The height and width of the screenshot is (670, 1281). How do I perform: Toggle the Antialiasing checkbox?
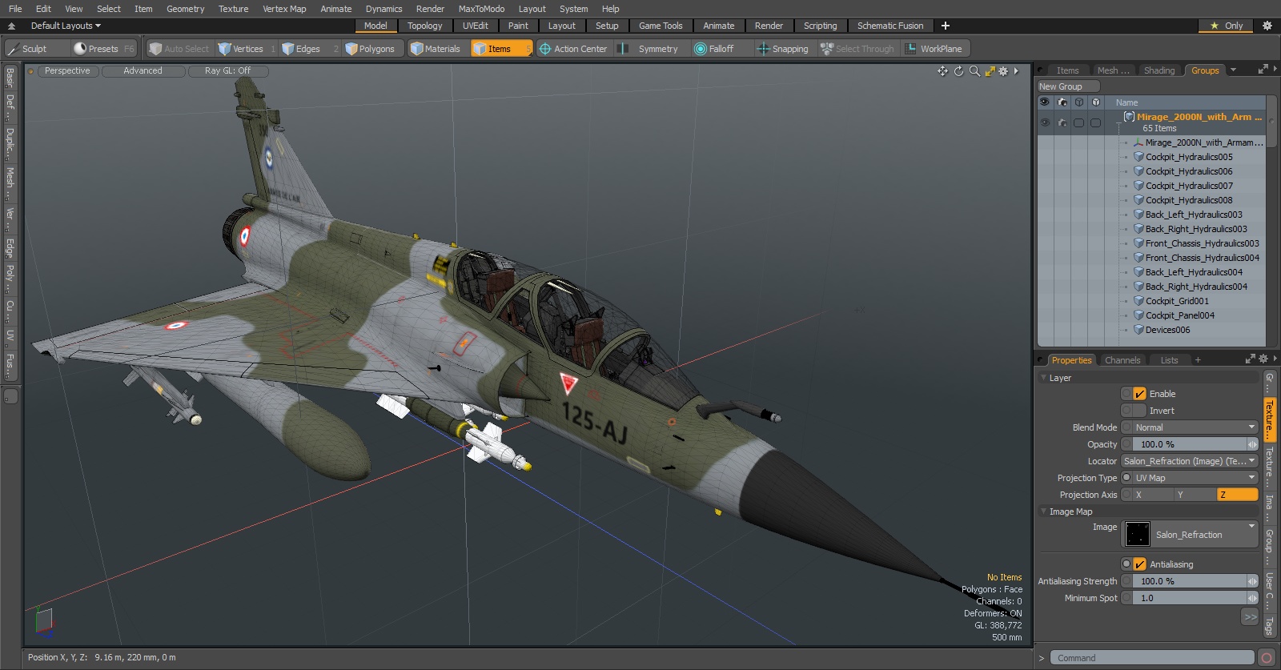[1140, 564]
